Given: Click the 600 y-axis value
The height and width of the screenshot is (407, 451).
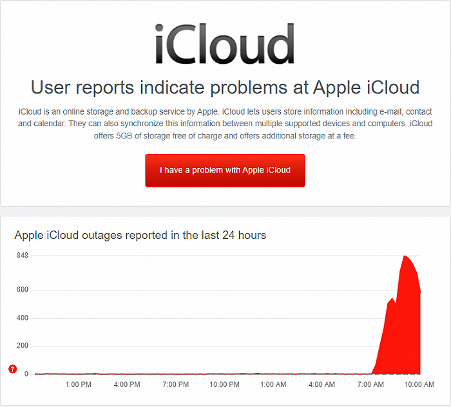Looking at the screenshot, I should [x=23, y=290].
